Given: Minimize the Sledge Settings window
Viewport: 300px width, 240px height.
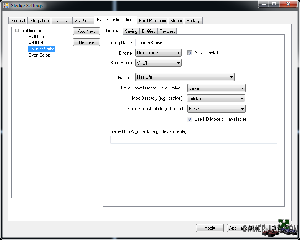Looking at the screenshot, I should tap(264, 4).
